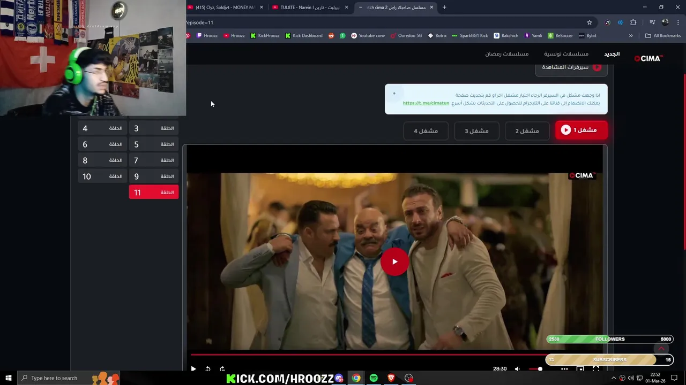The width and height of the screenshot is (686, 385).
Task: Open episode الحلقة 10
Action: [x=102, y=176]
